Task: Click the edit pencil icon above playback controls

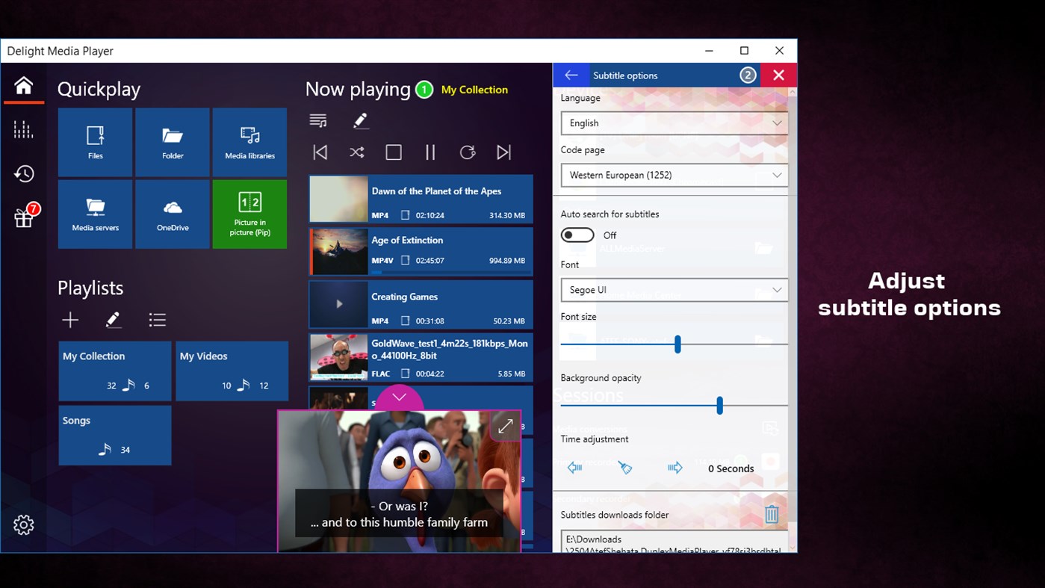Action: (x=361, y=120)
